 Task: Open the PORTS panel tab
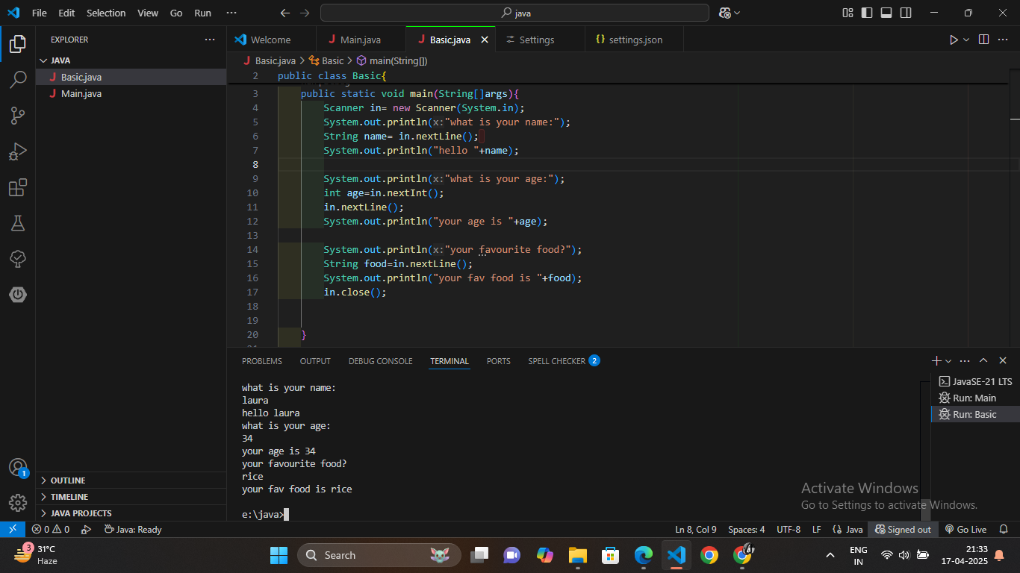pos(498,361)
